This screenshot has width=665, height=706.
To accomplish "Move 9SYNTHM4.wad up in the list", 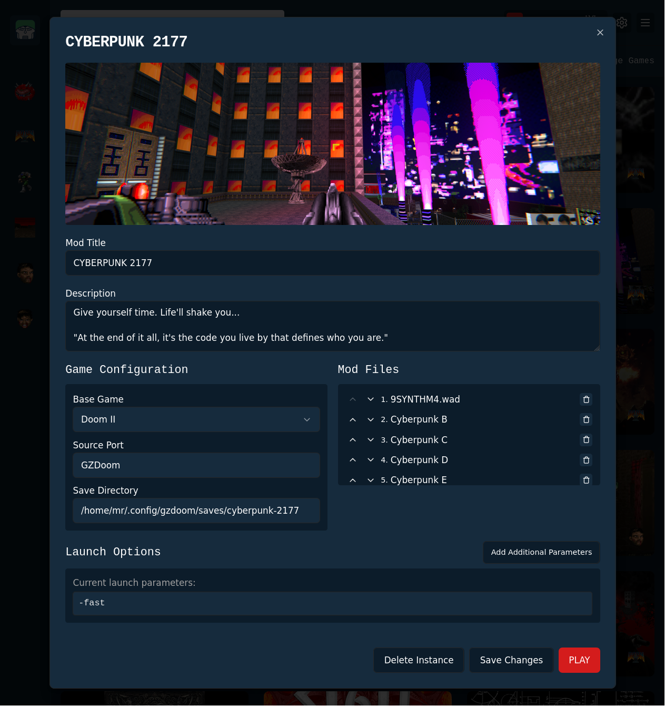I will pyautogui.click(x=353, y=399).
